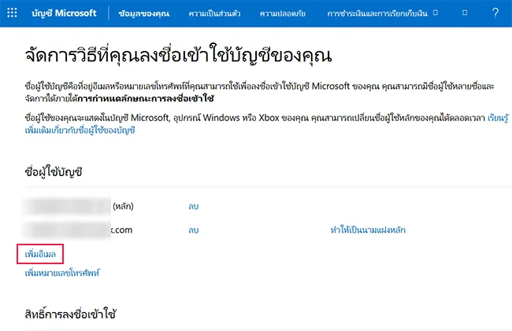Open the ข้อมูลของคุณ tab
This screenshot has height=331, width=512.
tap(143, 13)
